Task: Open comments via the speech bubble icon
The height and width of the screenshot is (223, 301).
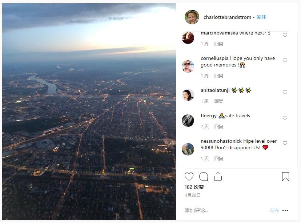Action: point(204,177)
